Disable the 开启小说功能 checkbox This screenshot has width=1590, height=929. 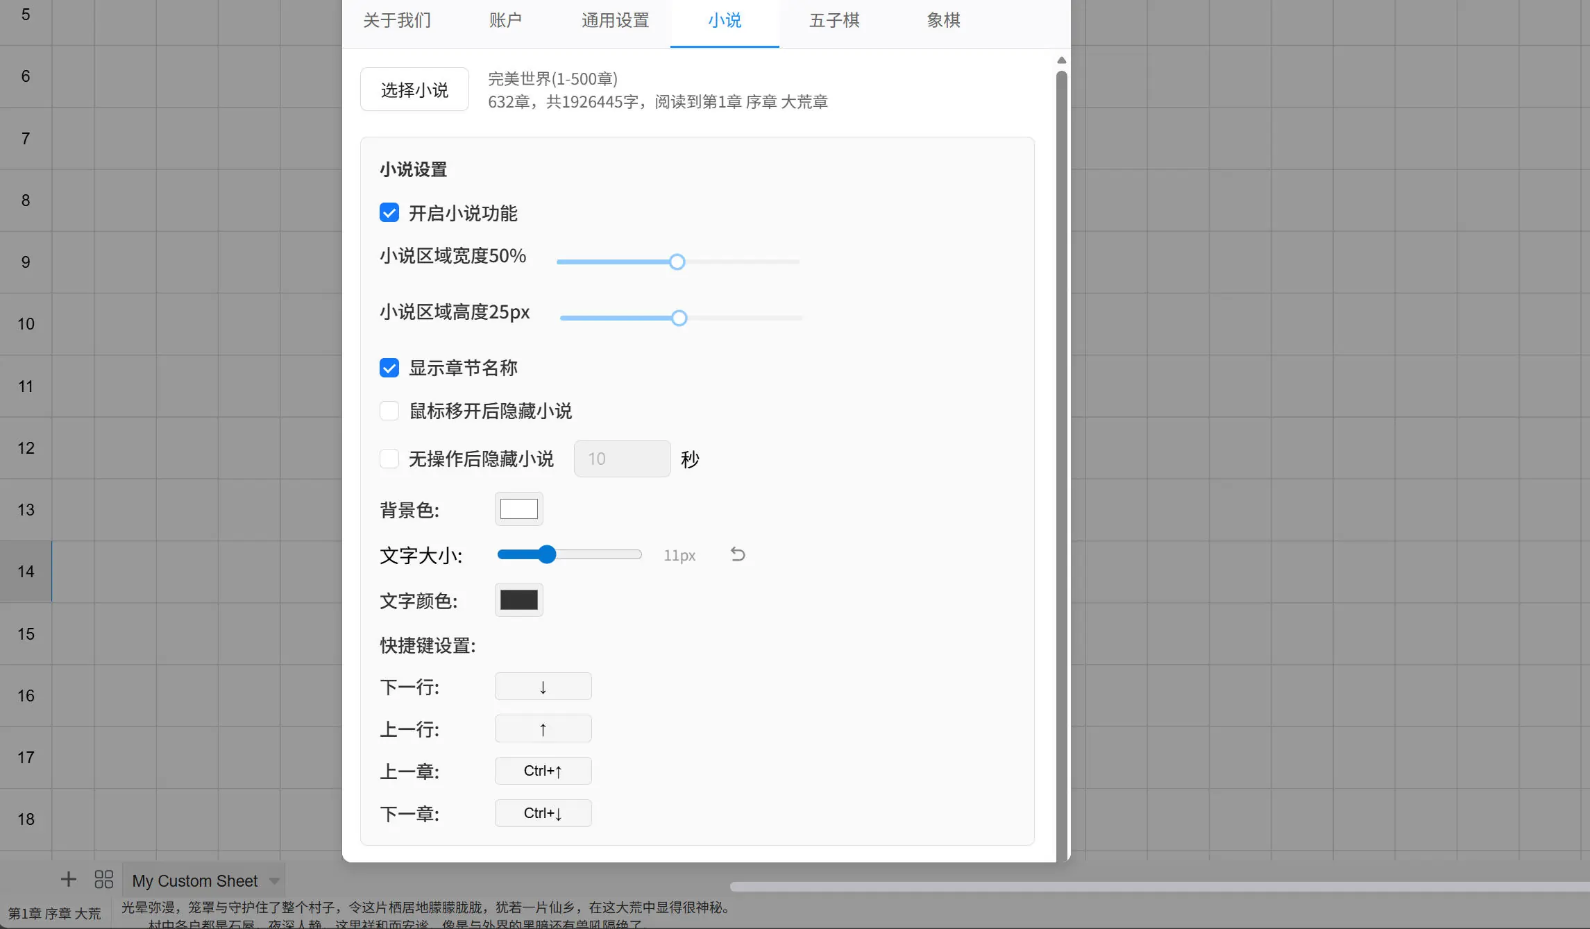[x=389, y=212]
